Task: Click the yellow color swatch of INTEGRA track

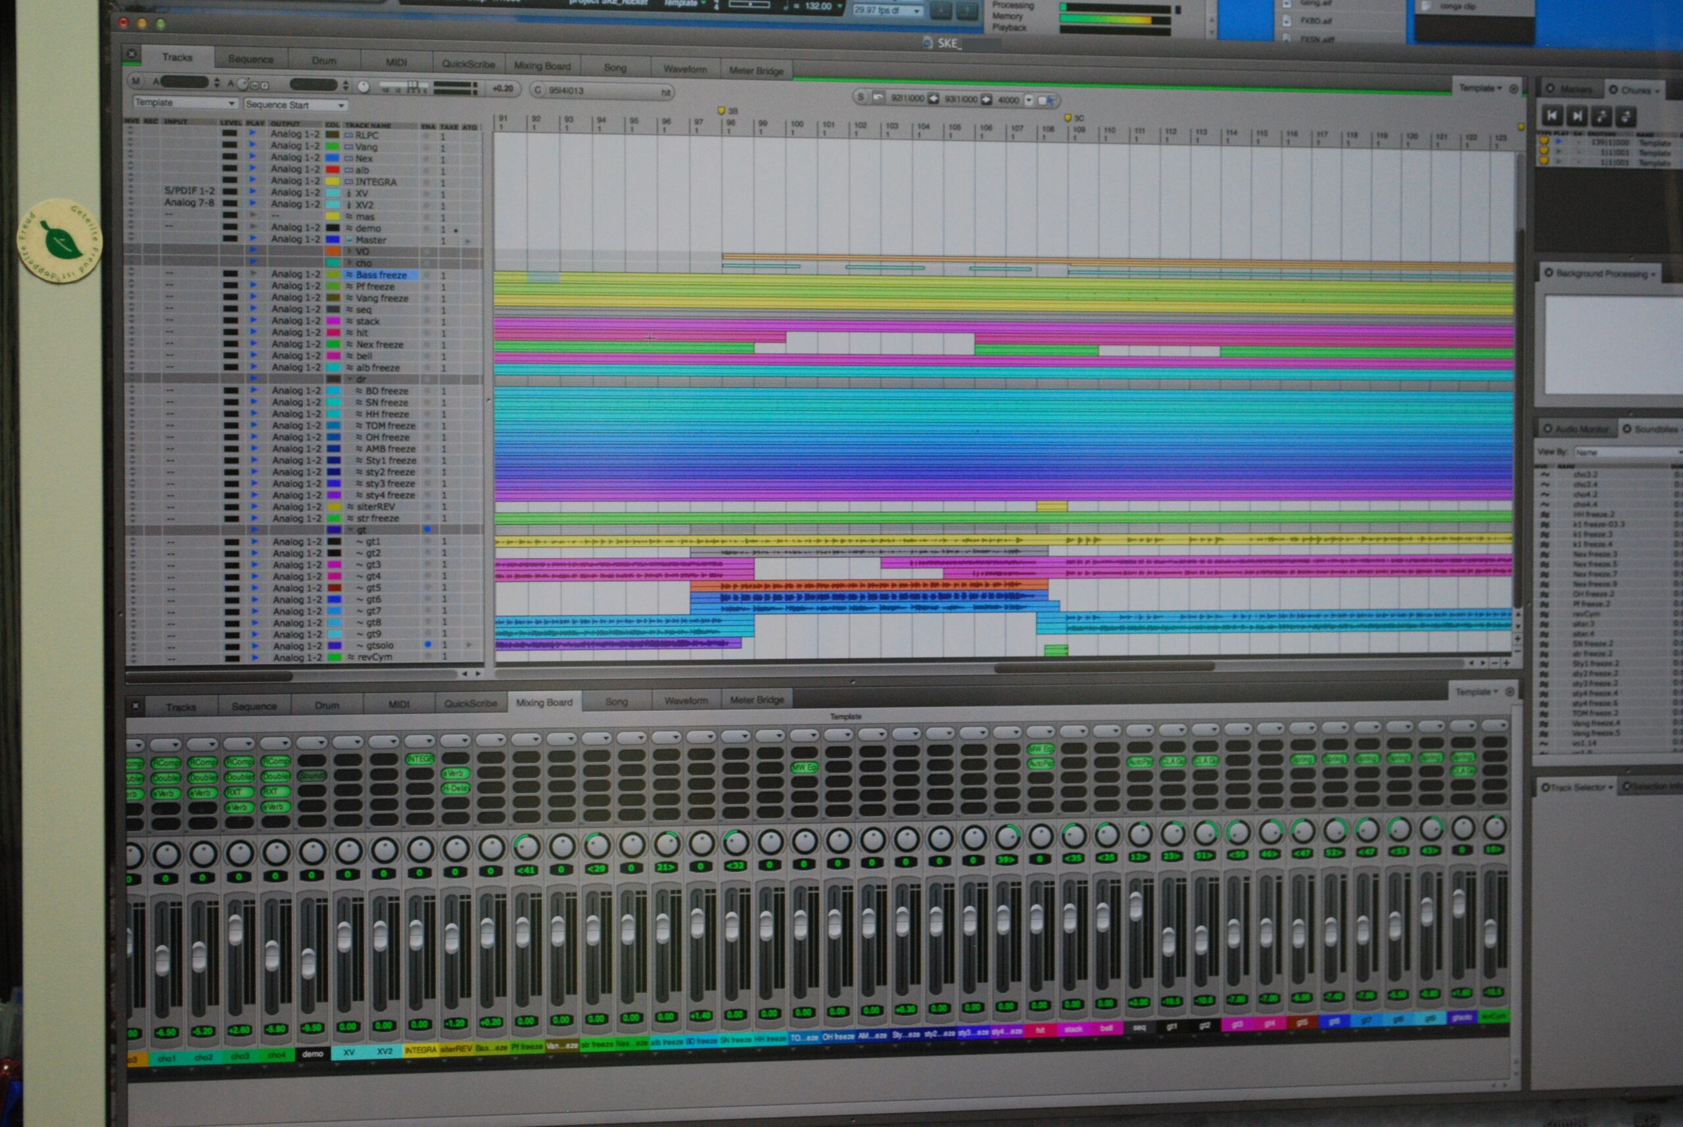Action: point(332,181)
